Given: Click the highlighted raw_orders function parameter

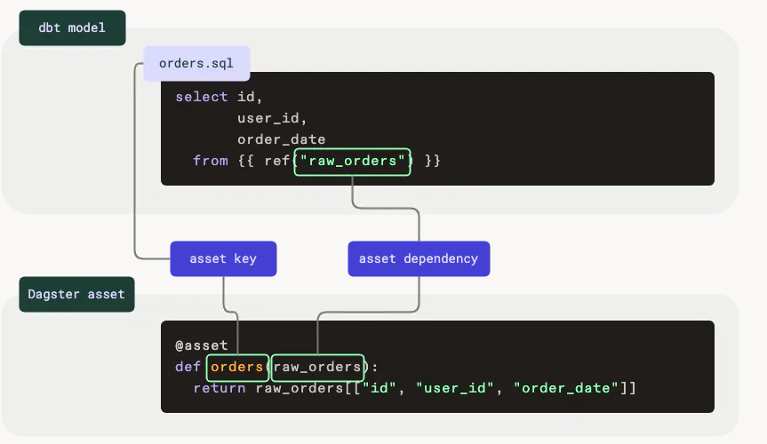Looking at the screenshot, I should tap(317, 367).
